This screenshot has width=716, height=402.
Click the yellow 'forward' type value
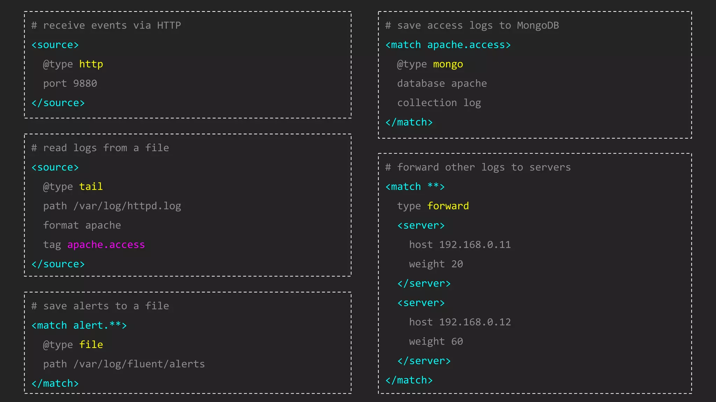point(448,206)
